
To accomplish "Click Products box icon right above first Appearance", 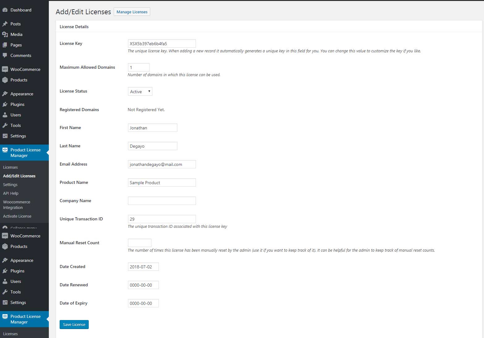I will 5,80.
